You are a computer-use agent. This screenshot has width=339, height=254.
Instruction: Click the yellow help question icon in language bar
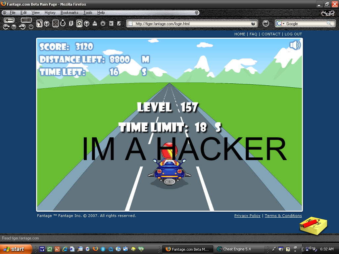click(x=288, y=249)
